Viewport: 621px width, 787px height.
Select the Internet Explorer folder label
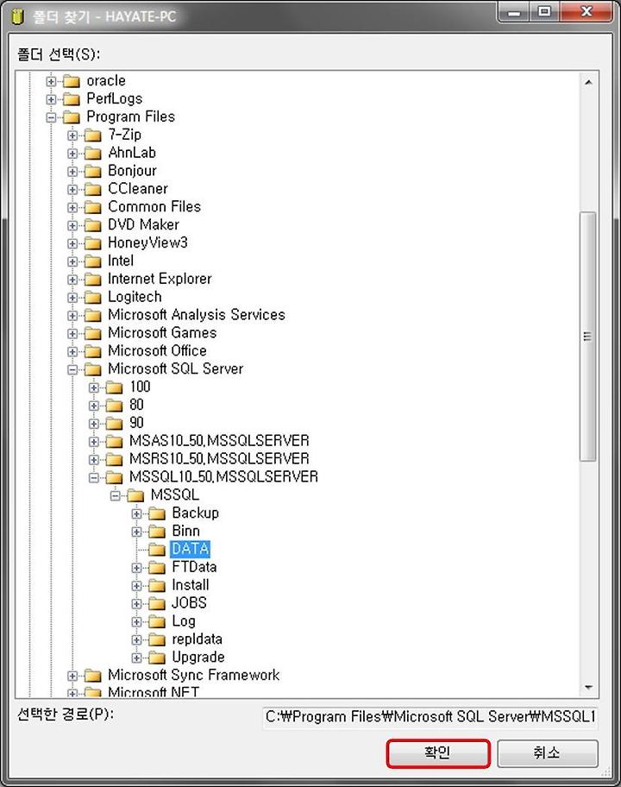tap(160, 279)
